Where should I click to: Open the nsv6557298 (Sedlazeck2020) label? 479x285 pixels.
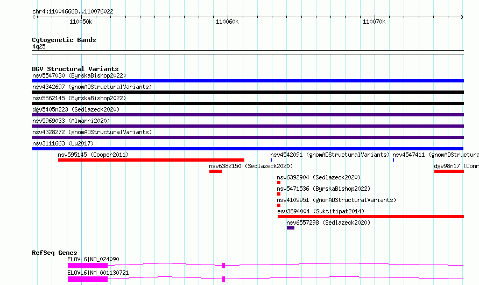(328, 223)
